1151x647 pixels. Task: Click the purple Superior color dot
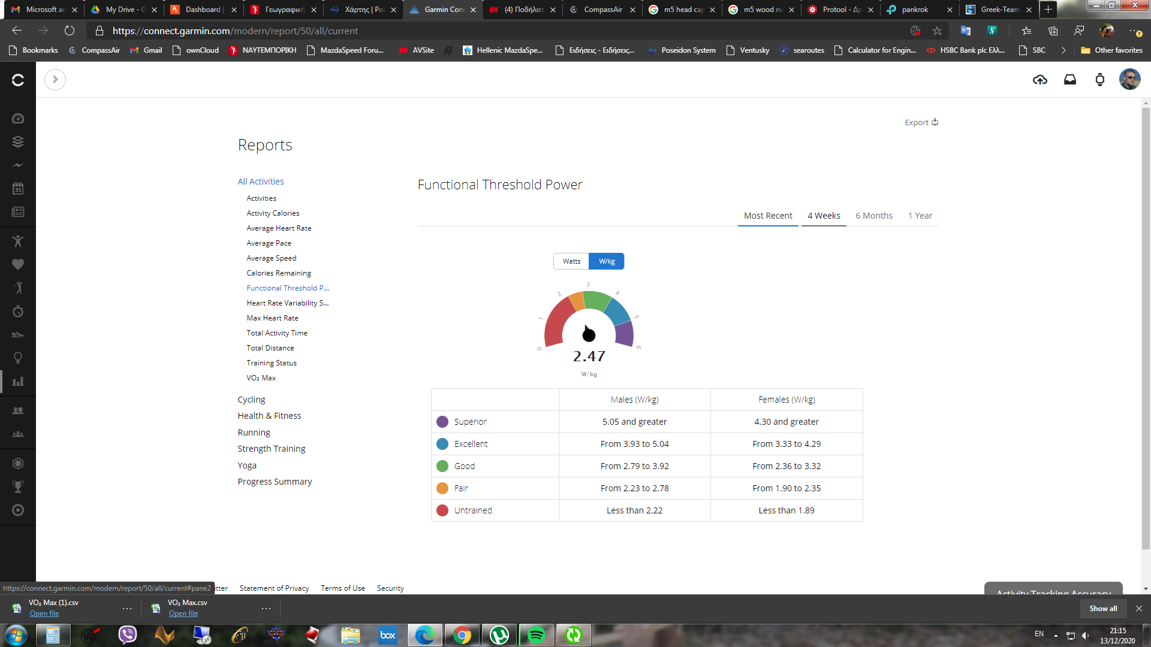[442, 422]
